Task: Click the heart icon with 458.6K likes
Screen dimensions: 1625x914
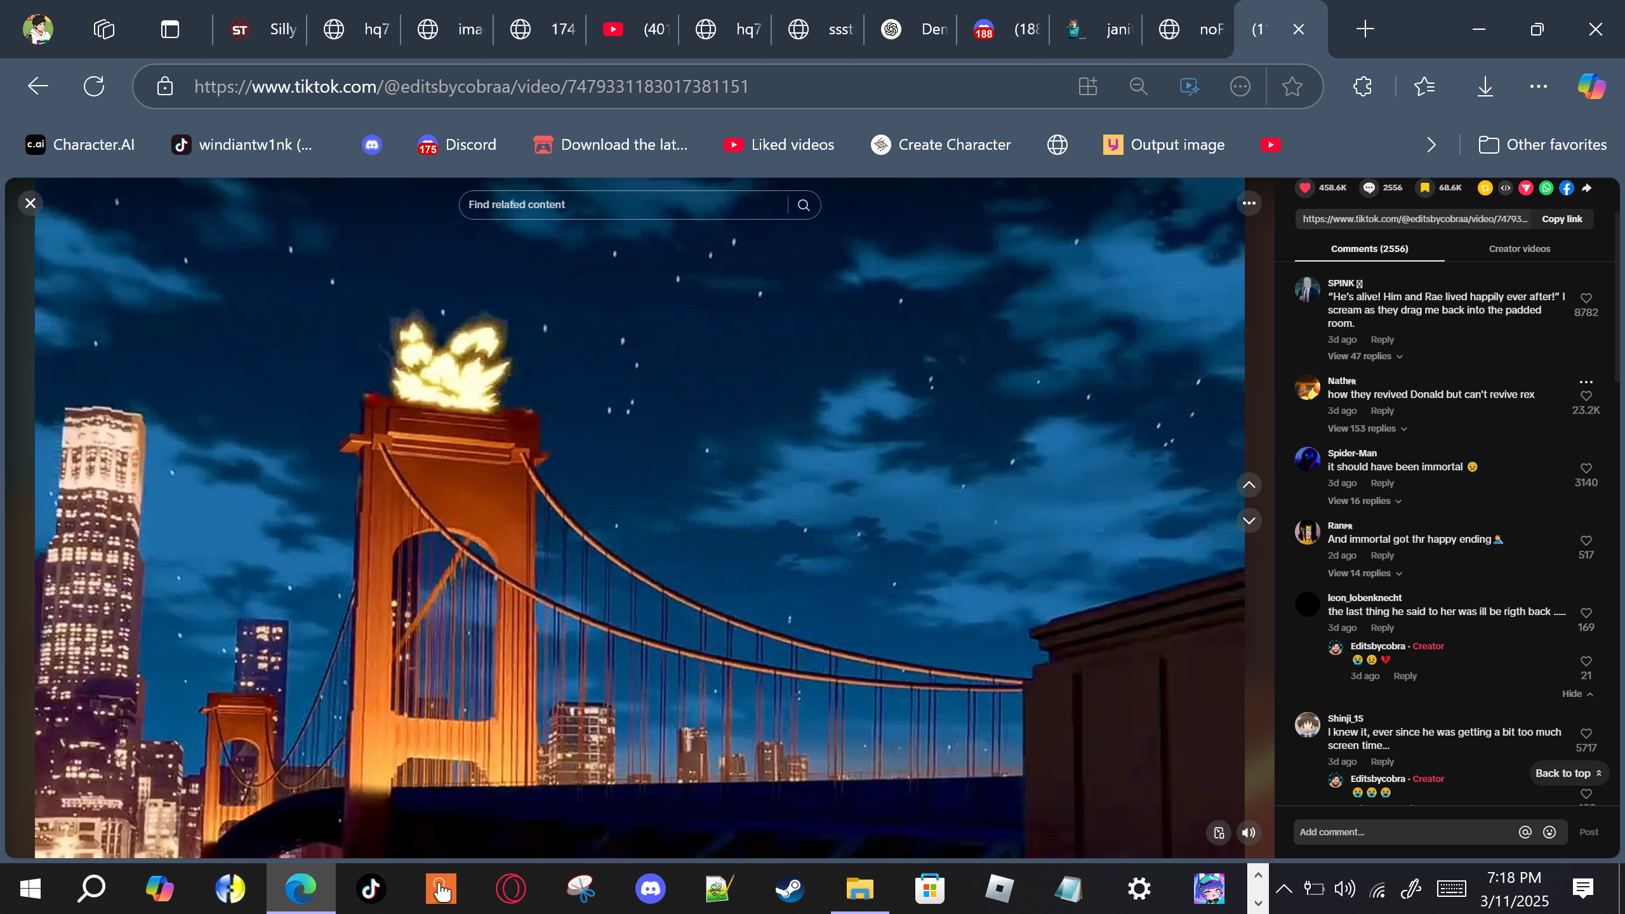Action: [x=1305, y=188]
